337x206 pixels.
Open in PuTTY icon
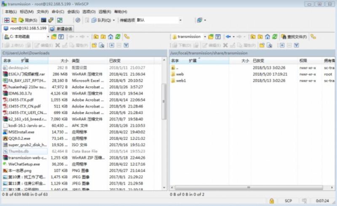click(51, 20)
